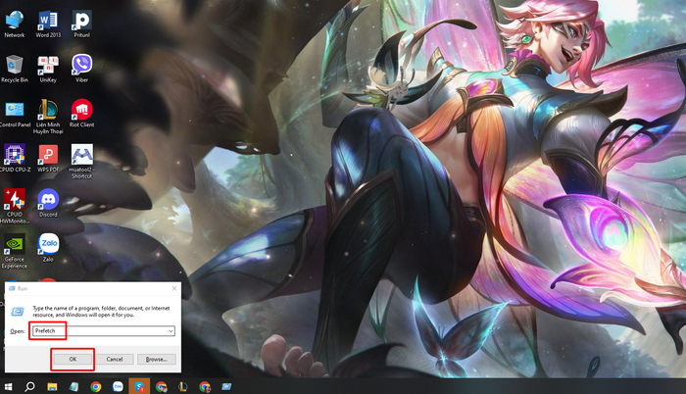This screenshot has height=394, width=686.
Task: Expand the Open combo box dropdown arrow
Action: tap(171, 331)
